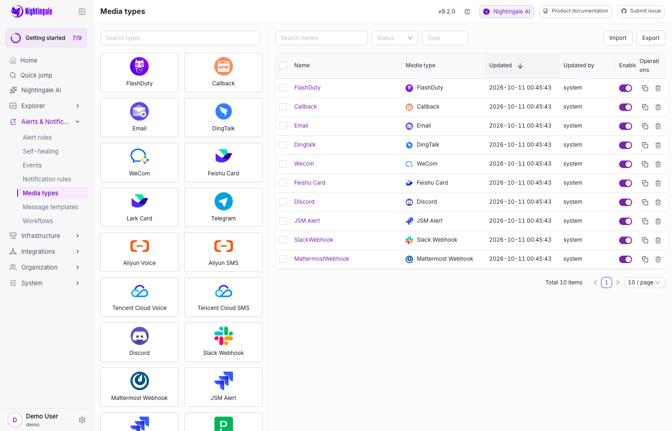Select the Aliyun Voice type card
The width and height of the screenshot is (672, 431).
[x=139, y=252]
